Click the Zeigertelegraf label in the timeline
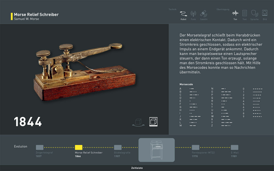The image size is (274, 171). point(44,153)
